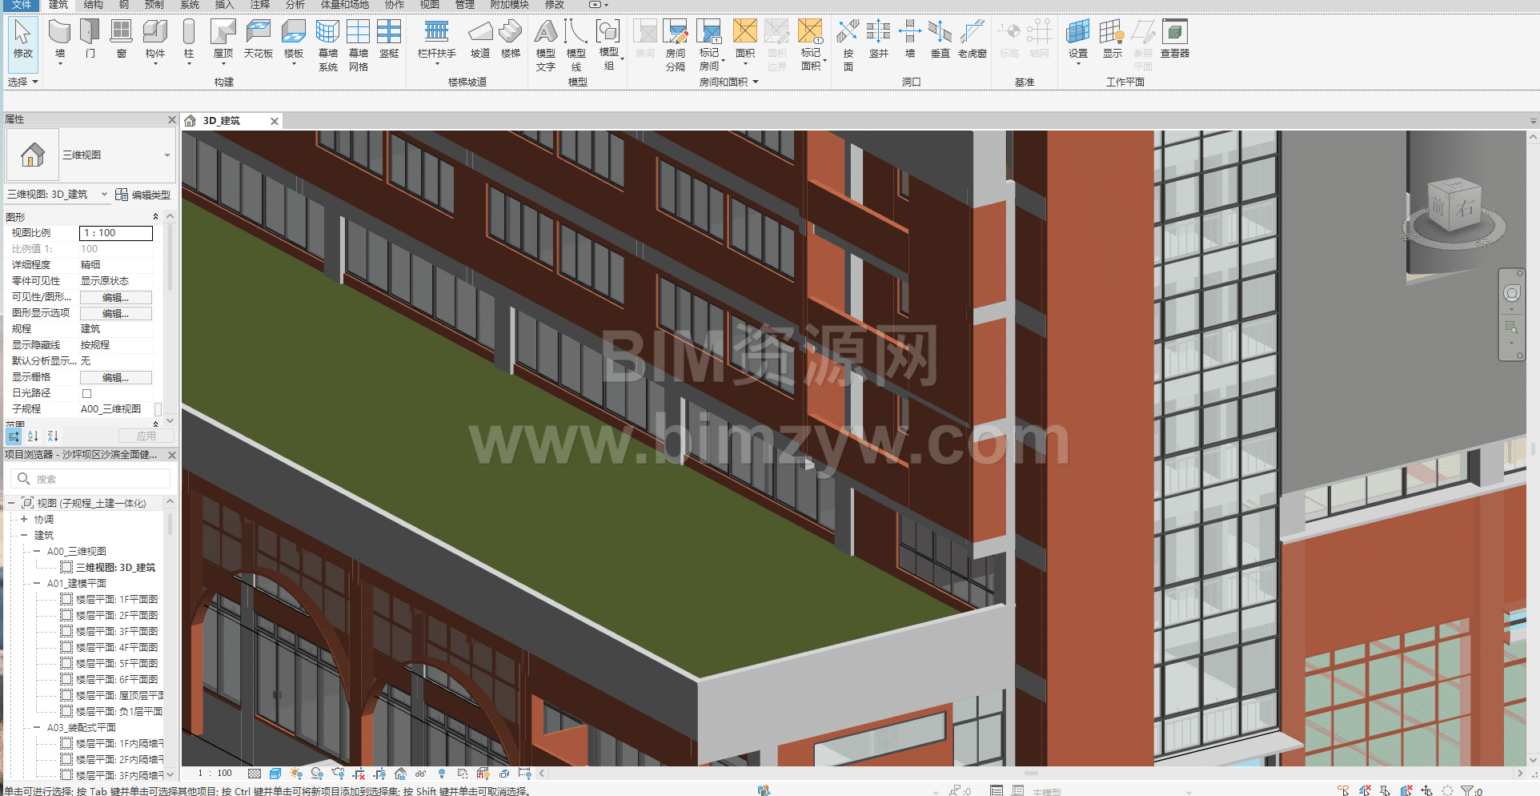Pick the 幕墙网格 curtain grid tool
The height and width of the screenshot is (796, 1540).
click(359, 46)
